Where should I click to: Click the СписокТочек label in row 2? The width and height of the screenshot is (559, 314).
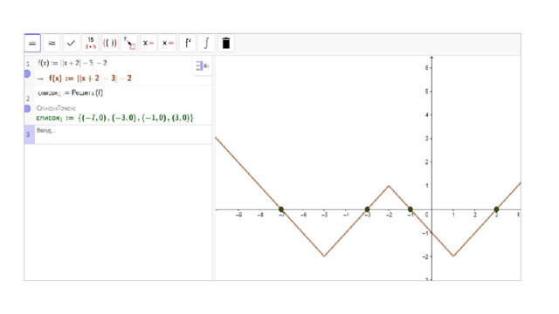tap(56, 108)
